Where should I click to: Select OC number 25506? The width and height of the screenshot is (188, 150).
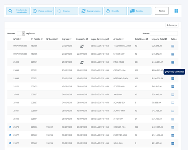(x=16, y=119)
